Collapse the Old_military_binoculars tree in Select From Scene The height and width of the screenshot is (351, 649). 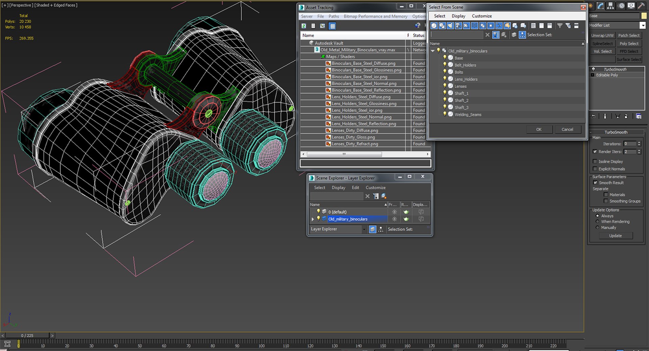click(433, 51)
